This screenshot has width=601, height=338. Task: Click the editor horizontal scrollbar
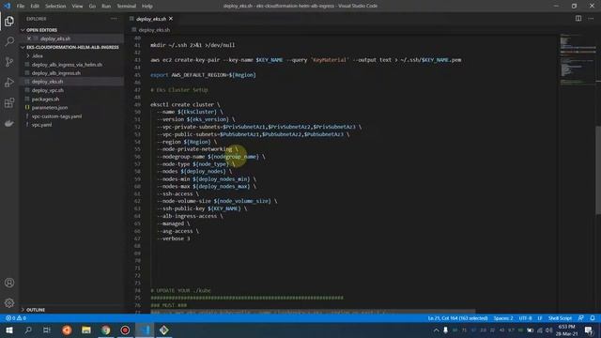[x=313, y=312]
